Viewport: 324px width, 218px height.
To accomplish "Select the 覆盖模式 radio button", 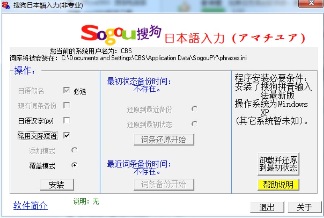I will (x=74, y=165).
